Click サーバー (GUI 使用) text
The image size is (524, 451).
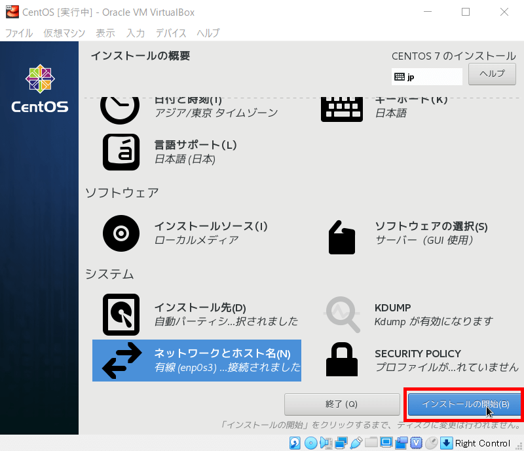pos(424,240)
